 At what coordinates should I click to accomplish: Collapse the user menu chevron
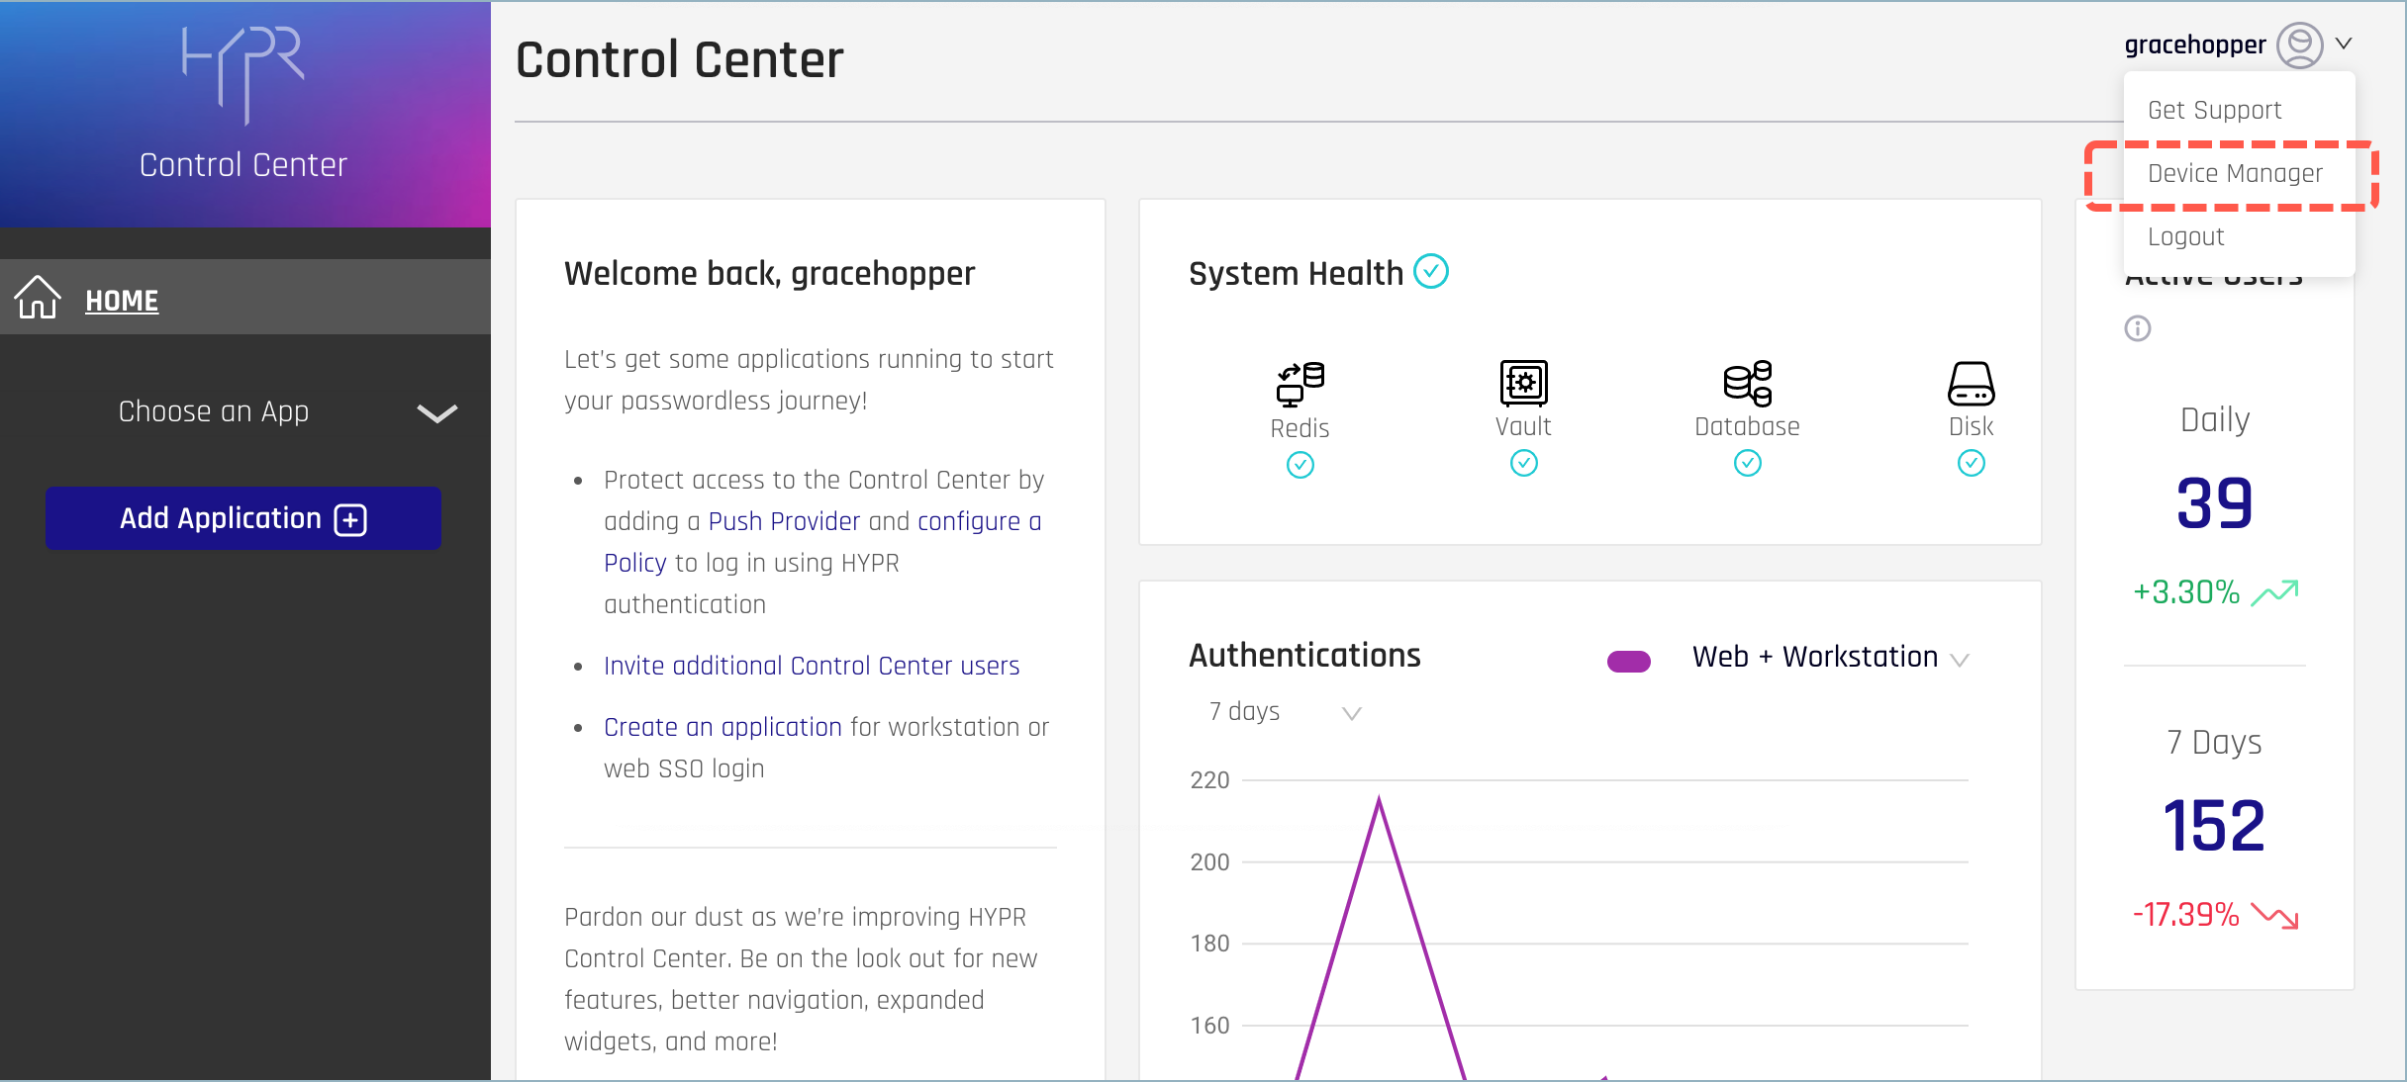click(x=2344, y=45)
